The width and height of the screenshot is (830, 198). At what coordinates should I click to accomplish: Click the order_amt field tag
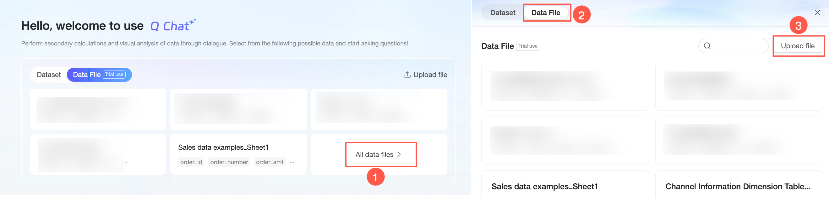(269, 162)
